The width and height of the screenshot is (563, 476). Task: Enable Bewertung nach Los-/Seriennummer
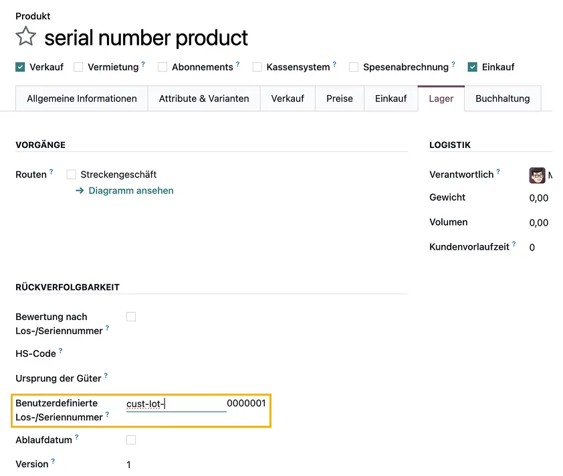[x=130, y=316]
